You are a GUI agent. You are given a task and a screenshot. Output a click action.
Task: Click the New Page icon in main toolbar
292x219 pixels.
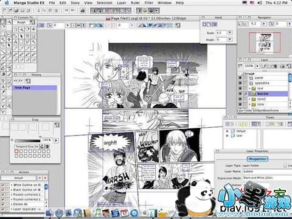(x=5, y=10)
